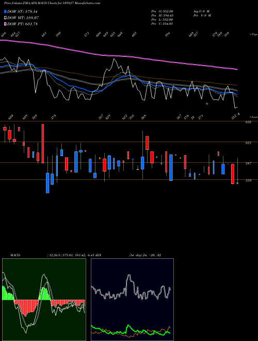The height and width of the screenshot is (341, 258).
Task: Click the chart title mentioning MunafaSutra.com
Action: pyautogui.click(x=52, y=3)
